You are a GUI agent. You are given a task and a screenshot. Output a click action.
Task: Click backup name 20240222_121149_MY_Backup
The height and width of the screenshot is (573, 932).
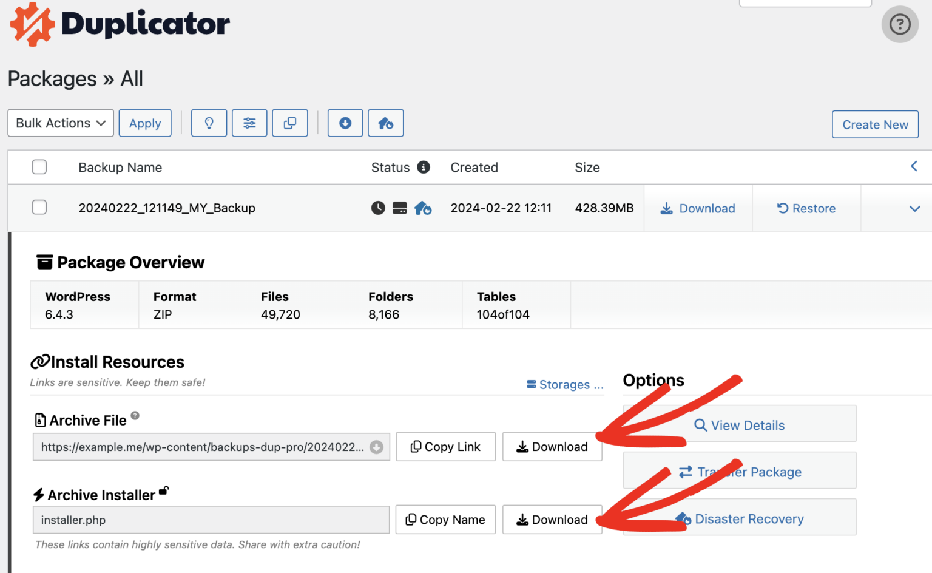pos(167,208)
